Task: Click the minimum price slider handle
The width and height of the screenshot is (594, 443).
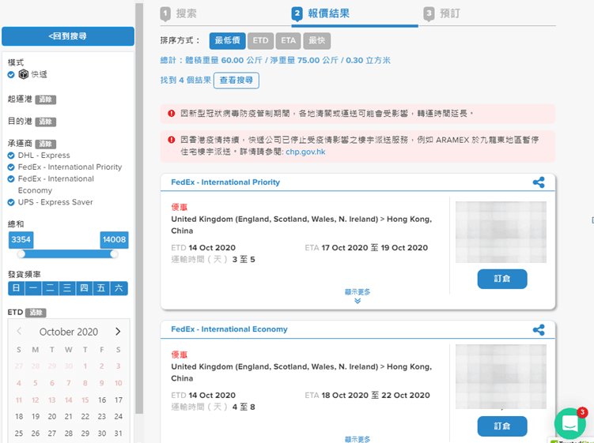Action: [x=21, y=254]
